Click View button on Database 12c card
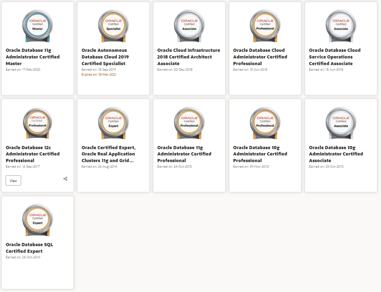The width and height of the screenshot is (381, 292). coord(13,180)
